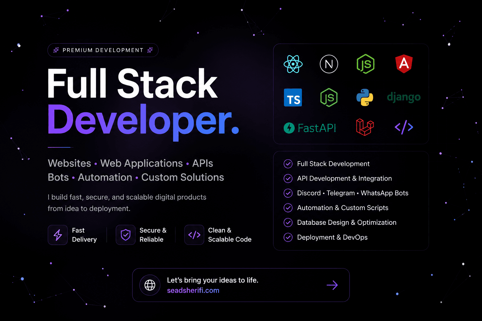Click the lightning bolt Fast Delivery icon
This screenshot has height=321, width=482.
pos(58,235)
